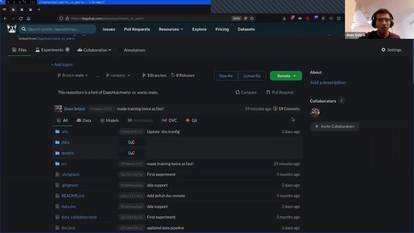Screen dimensions: 414x233
Task: View 0 Releases link
Action: tap(182, 75)
